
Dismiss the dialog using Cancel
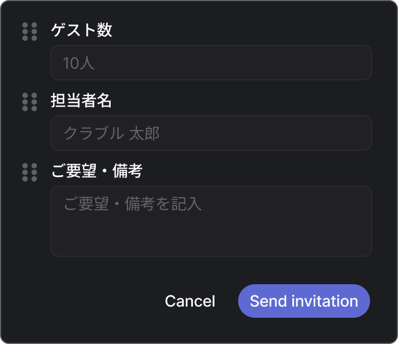(x=190, y=302)
